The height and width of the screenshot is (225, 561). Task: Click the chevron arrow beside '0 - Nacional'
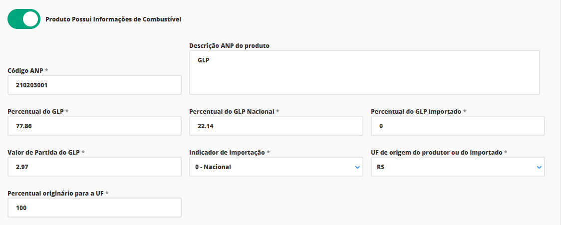pos(357,168)
